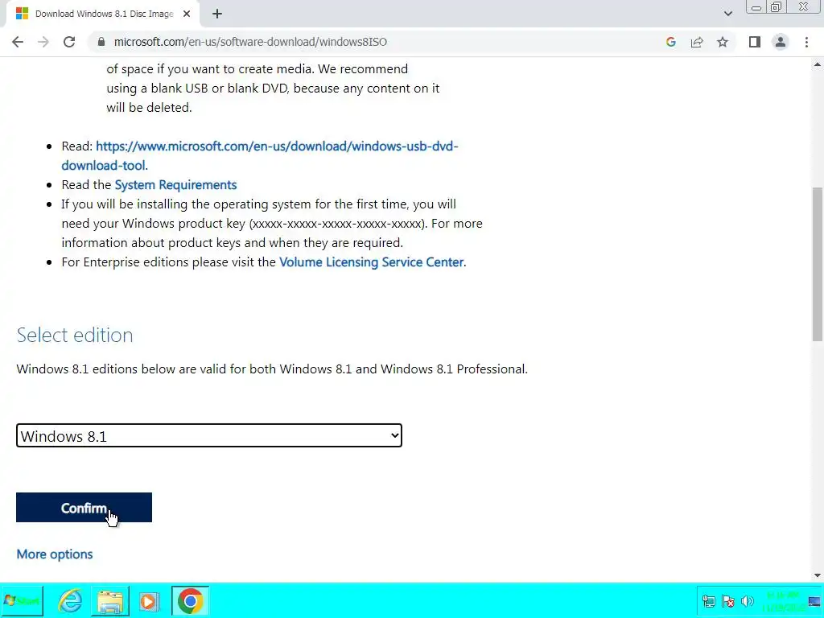The width and height of the screenshot is (824, 618).
Task: Open Action Center flag tray icon
Action: (727, 601)
